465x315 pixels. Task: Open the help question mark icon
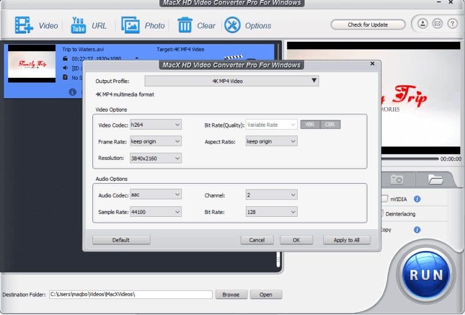(x=452, y=23)
